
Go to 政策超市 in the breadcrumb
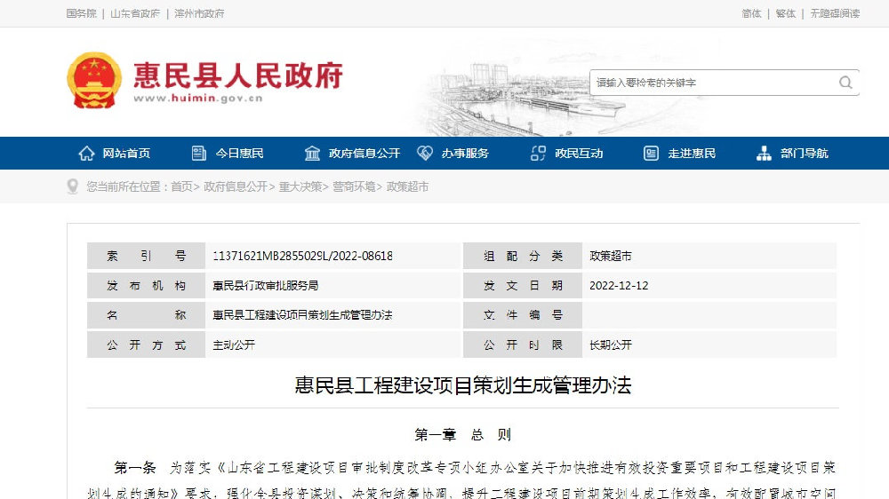pyautogui.click(x=407, y=187)
